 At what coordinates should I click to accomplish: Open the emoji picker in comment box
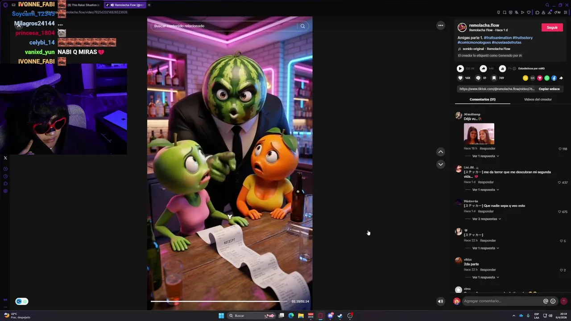point(553,301)
